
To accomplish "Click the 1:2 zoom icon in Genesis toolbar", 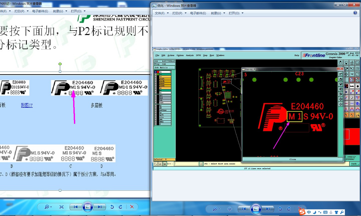I will (x=352, y=74).
